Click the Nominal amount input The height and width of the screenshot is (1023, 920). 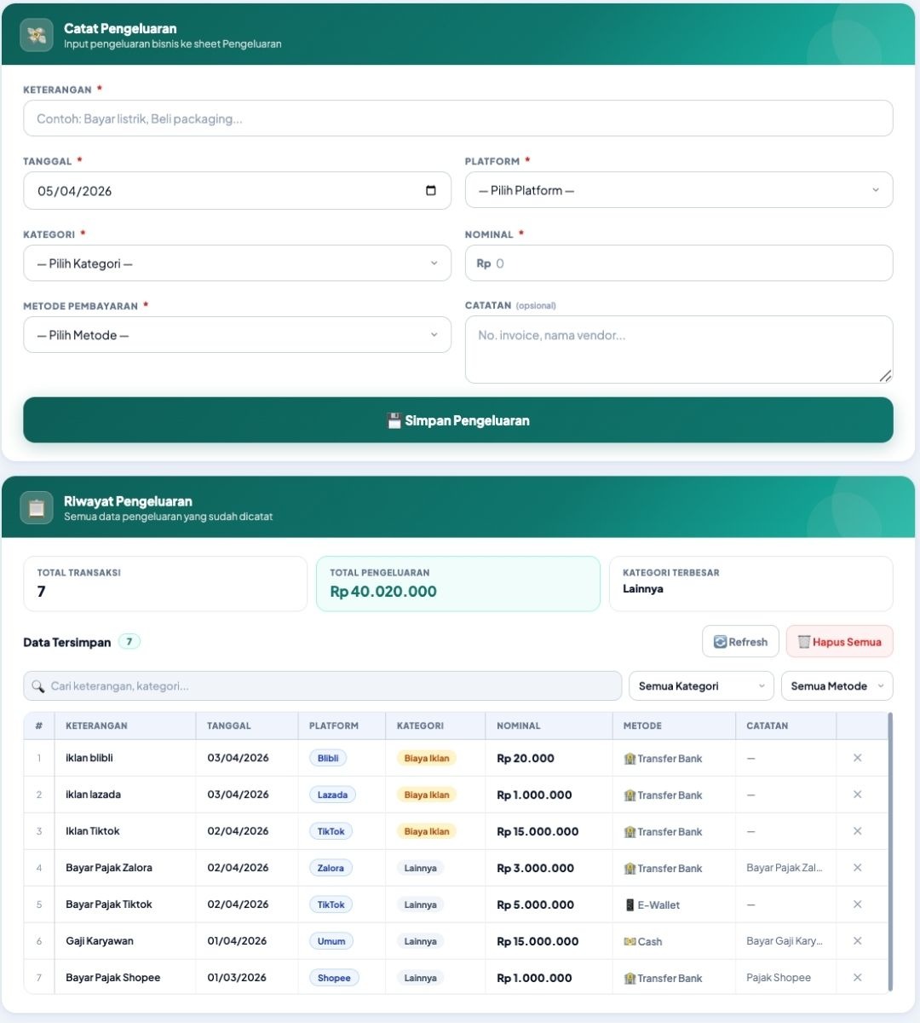(x=690, y=263)
